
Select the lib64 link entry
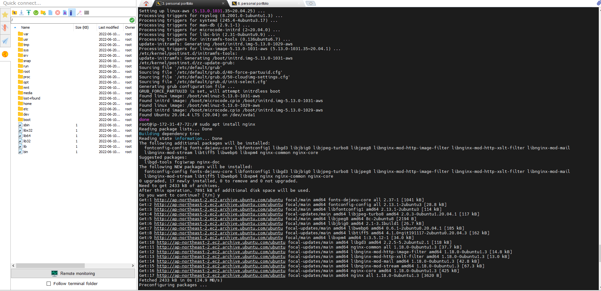pos(27,136)
